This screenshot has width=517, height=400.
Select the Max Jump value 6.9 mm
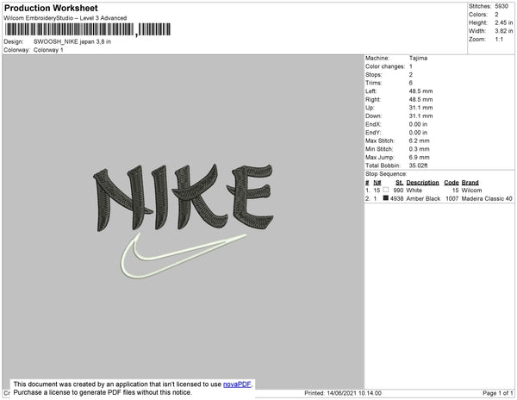[x=419, y=157]
